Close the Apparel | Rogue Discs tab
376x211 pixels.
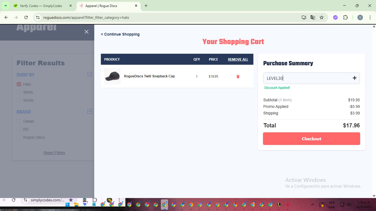(x=136, y=6)
